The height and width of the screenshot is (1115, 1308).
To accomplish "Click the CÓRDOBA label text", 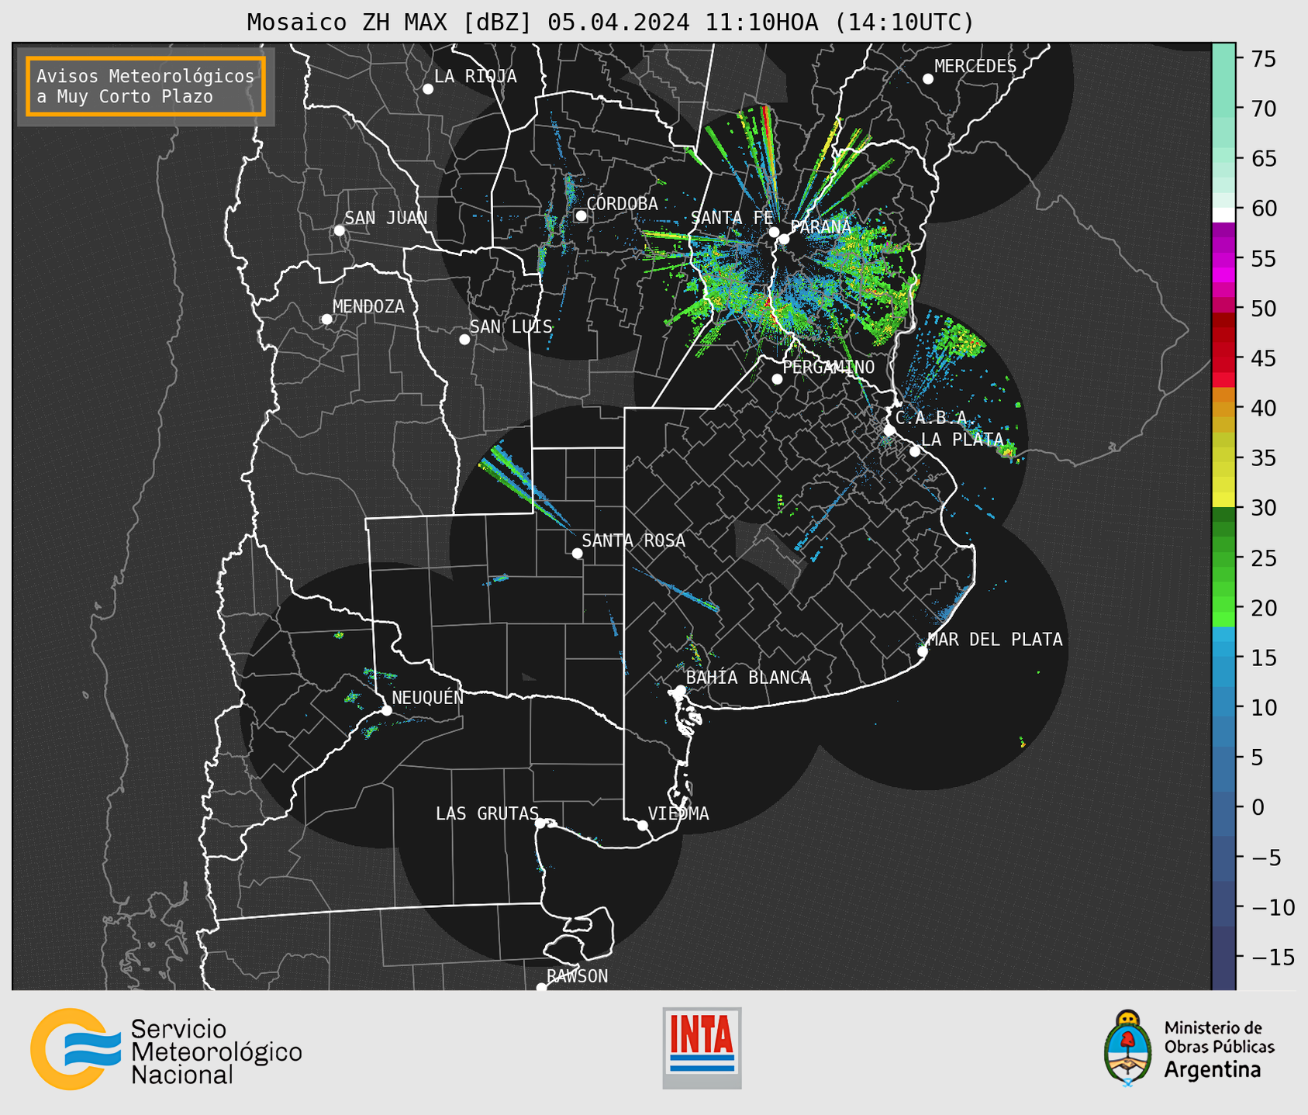I will (x=623, y=204).
